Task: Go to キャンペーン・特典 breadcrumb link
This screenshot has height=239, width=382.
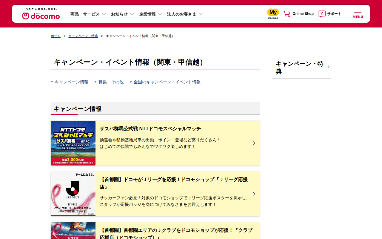Action: pos(83,36)
